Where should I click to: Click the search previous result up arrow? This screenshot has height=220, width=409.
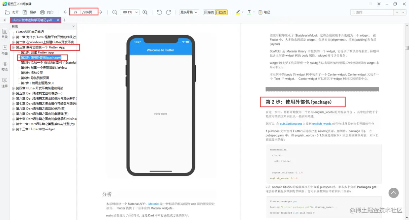[x=396, y=12]
